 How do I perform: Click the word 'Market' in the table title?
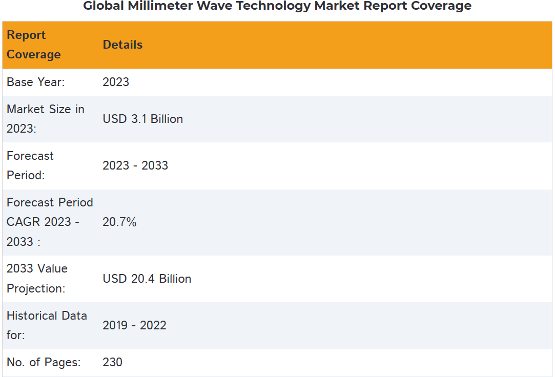coord(337,6)
